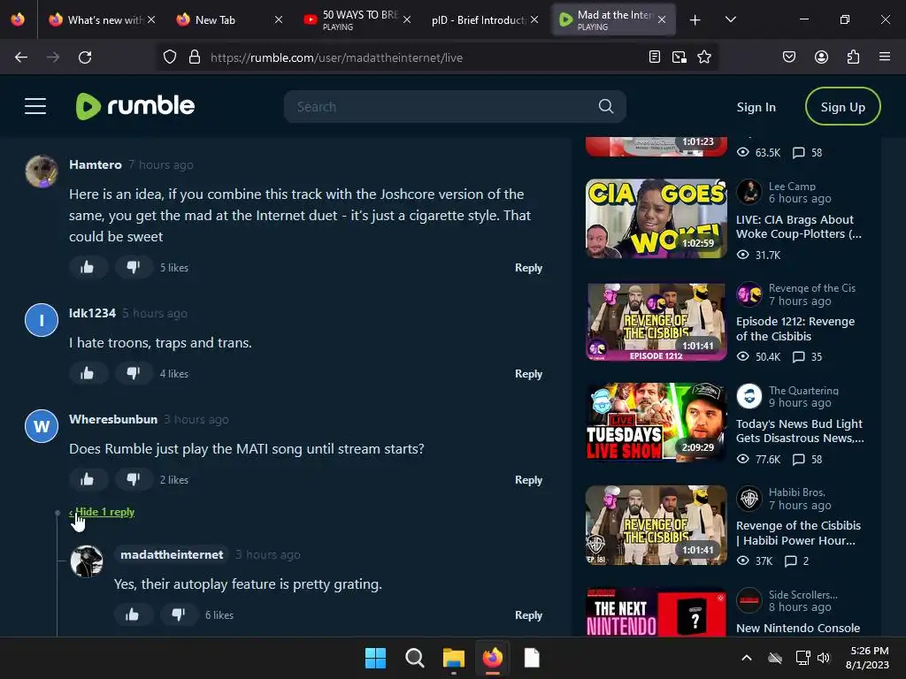Open Lee Camp channel avatar
The height and width of the screenshot is (679, 906).
[x=749, y=192]
